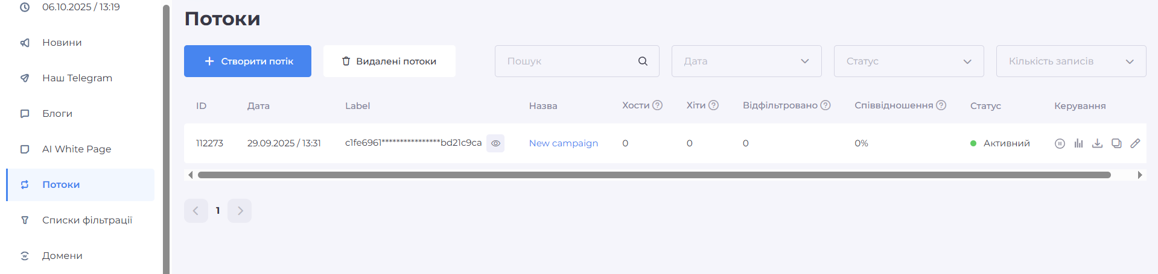
Task: Open statistics chart for the stream
Action: tap(1078, 143)
